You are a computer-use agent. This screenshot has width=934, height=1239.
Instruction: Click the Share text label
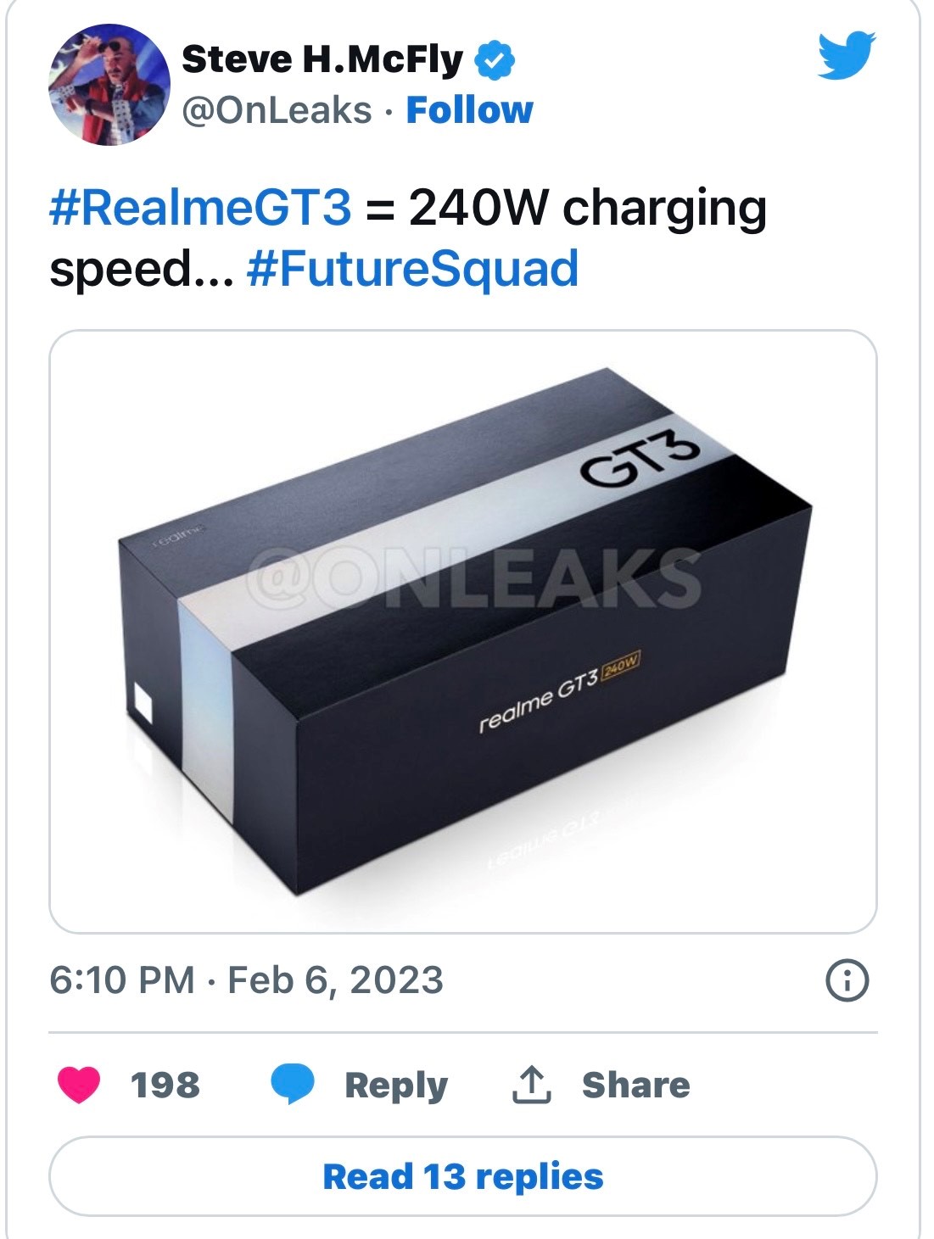click(635, 1085)
